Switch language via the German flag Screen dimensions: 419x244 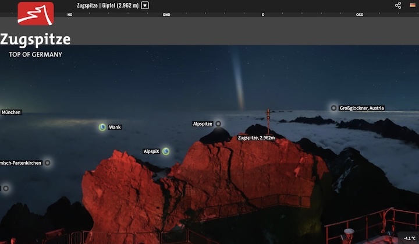tap(412, 5)
